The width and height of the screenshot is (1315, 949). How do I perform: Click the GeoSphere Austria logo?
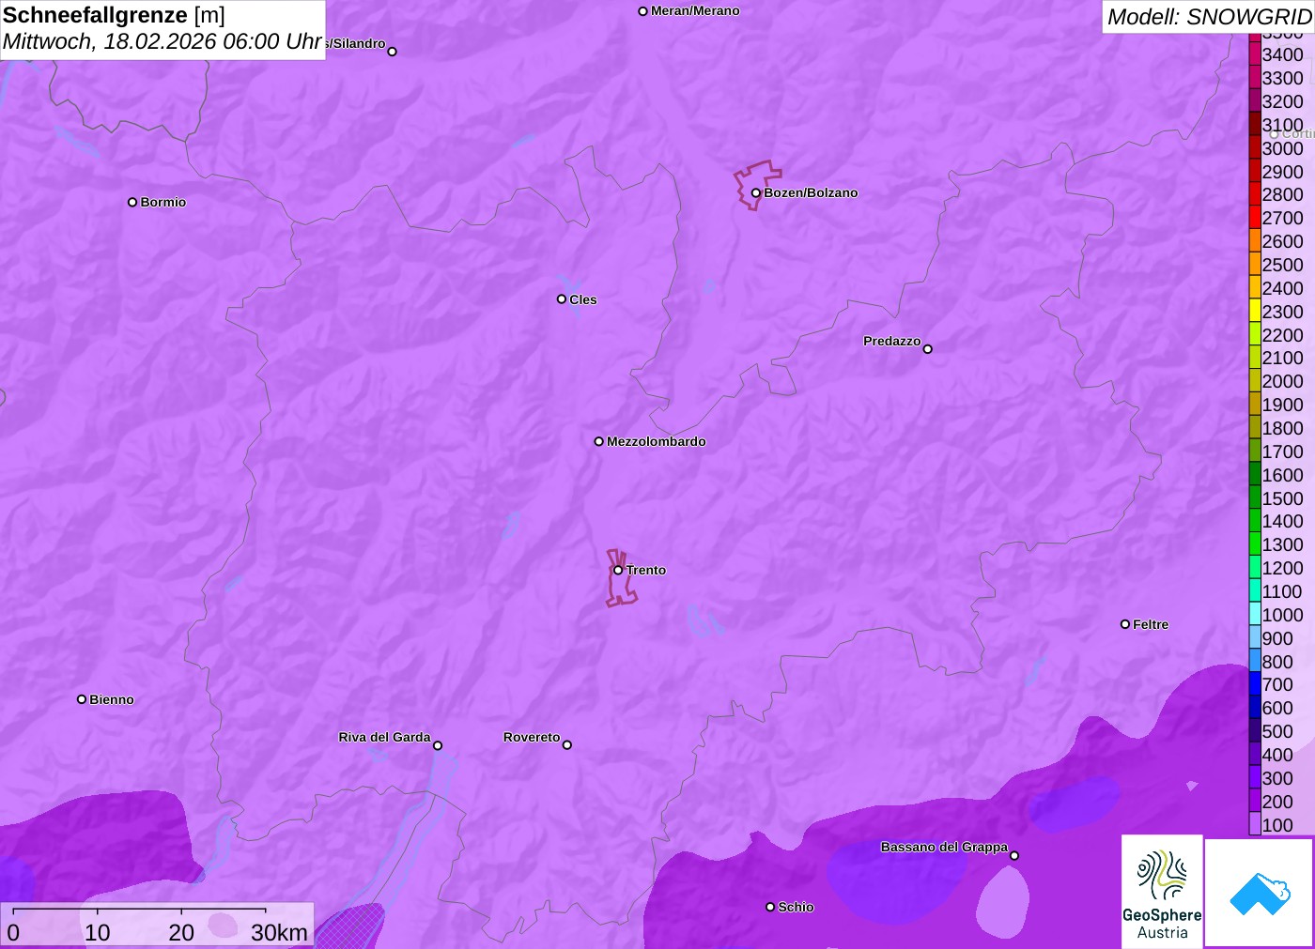tap(1162, 891)
